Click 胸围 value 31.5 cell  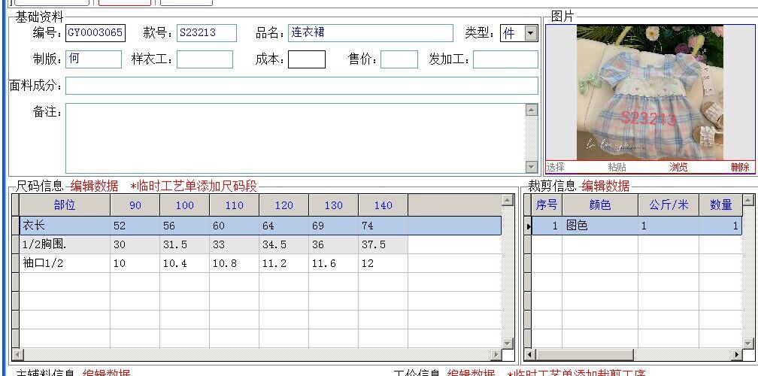pyautogui.click(x=185, y=244)
